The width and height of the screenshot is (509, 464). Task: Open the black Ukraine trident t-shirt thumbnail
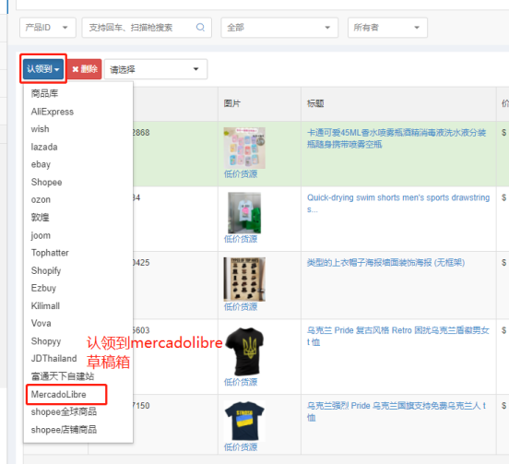tap(244, 351)
